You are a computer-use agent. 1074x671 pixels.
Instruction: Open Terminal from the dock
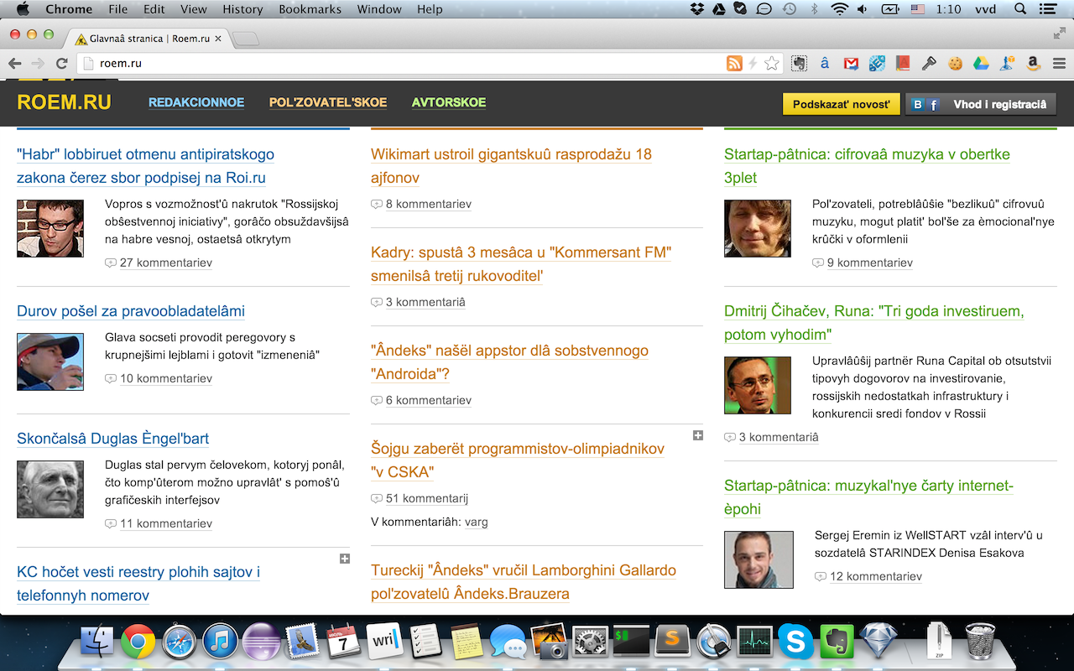(631, 642)
